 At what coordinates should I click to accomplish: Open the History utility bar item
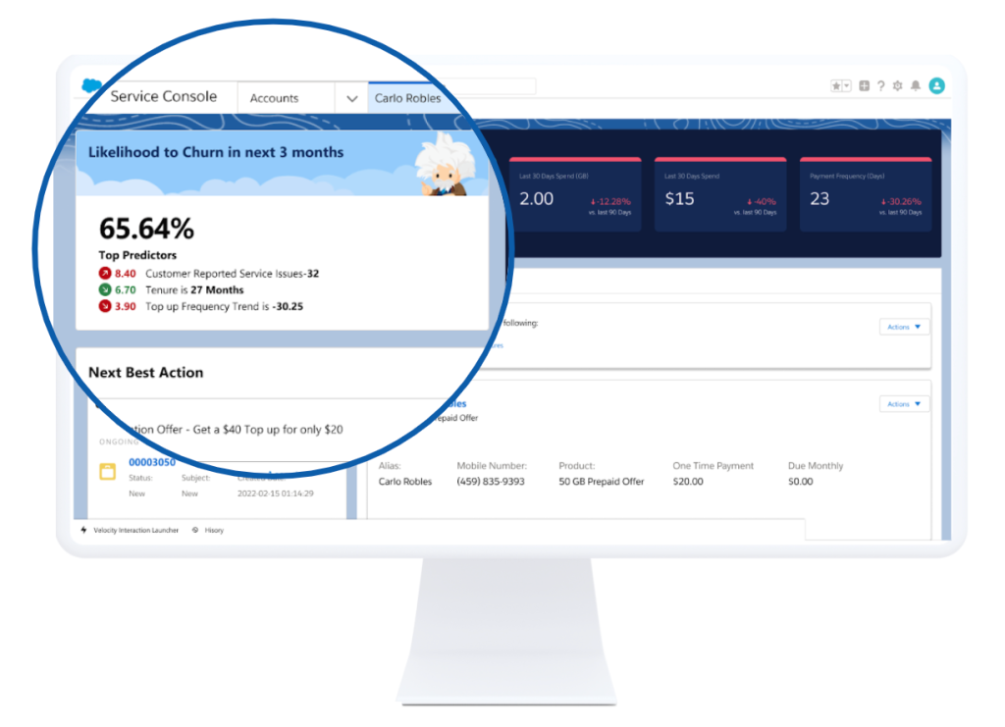[x=213, y=530]
